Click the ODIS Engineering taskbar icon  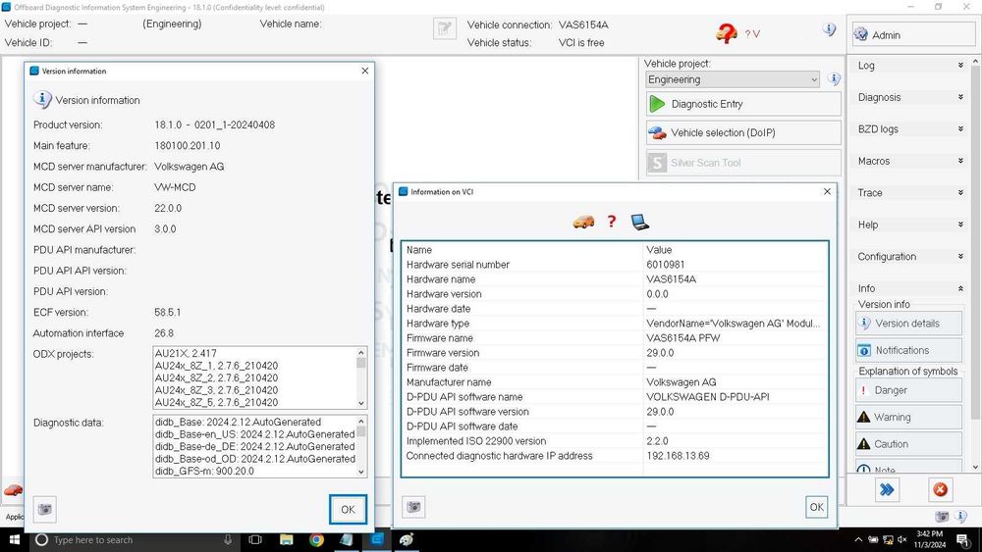[x=376, y=539]
